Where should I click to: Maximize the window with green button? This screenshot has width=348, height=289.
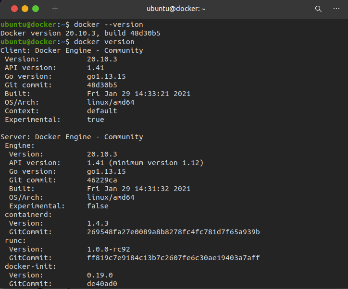(x=36, y=9)
